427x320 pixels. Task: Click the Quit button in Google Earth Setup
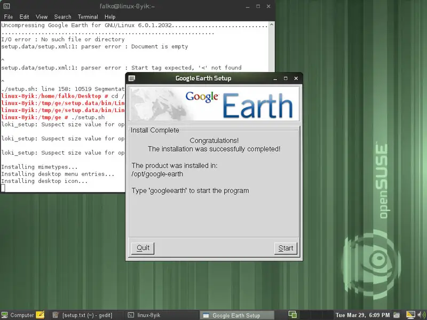coord(143,248)
